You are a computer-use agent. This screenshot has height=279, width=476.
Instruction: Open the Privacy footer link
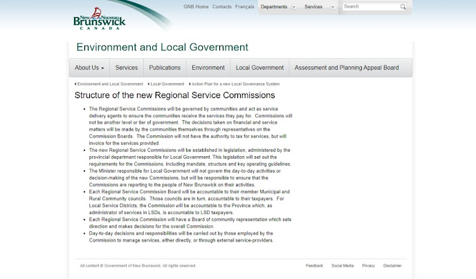coord(368,266)
